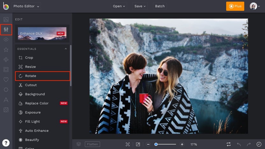This screenshot has height=149, width=265.
Task: Click the fullscreen expand arrow icon
Action: 138,144
